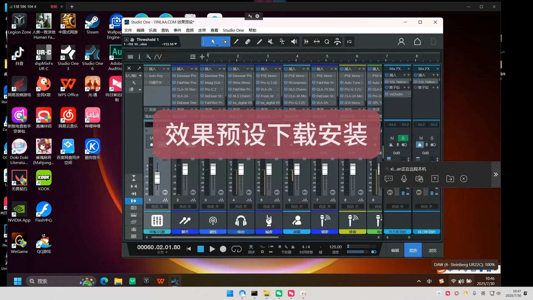The height and width of the screenshot is (300, 533).
Task: Toggle power of RVox Mono insert
Action: coord(230,82)
